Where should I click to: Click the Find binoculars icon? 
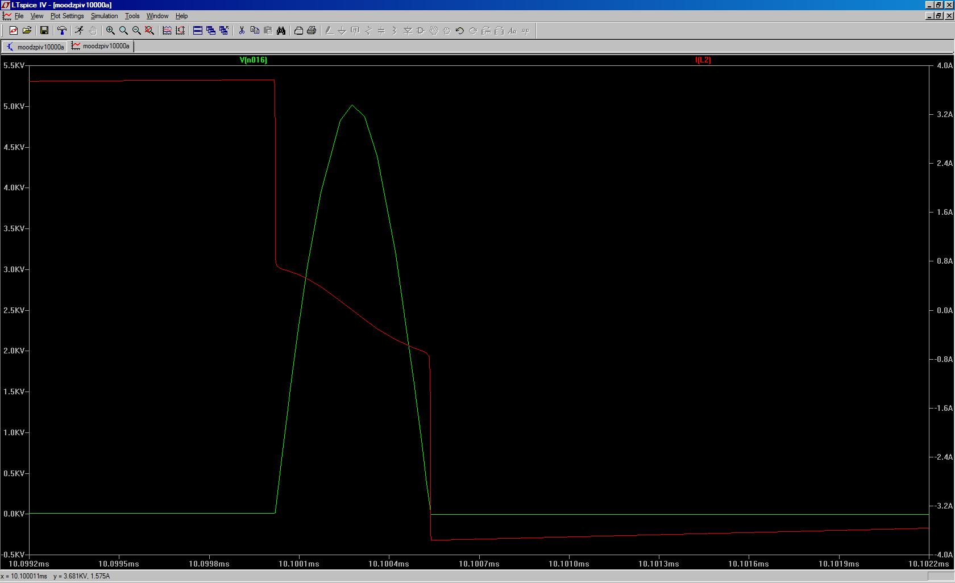coord(281,31)
